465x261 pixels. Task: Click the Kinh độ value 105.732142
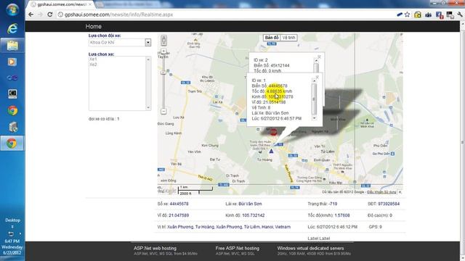254,215
